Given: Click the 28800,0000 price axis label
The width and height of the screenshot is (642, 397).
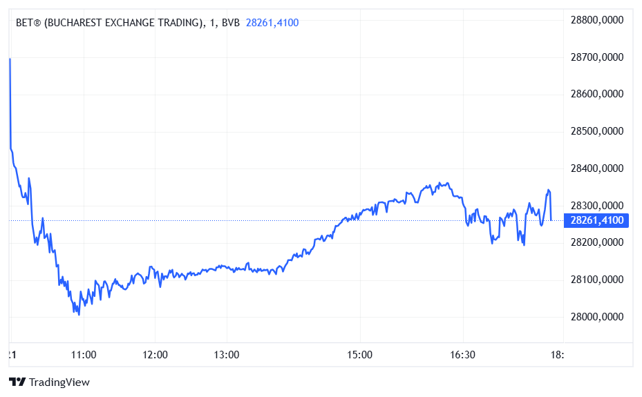Looking at the screenshot, I should (595, 20).
